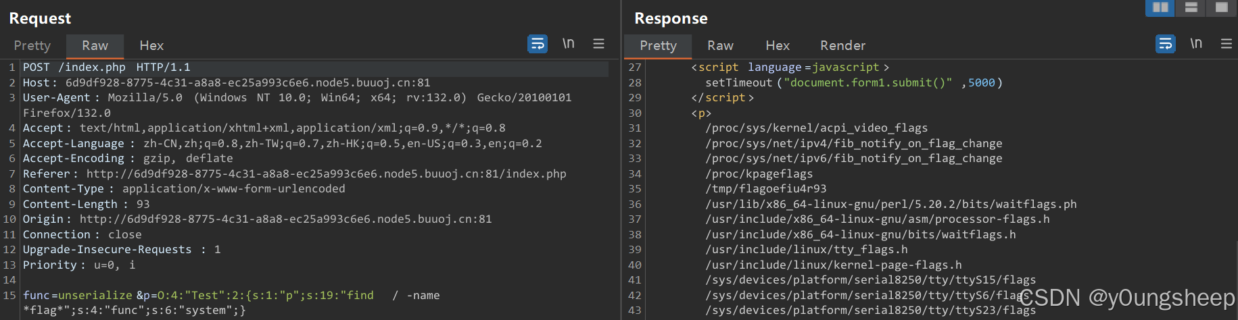The width and height of the screenshot is (1238, 320).
Task: Click the Response panel title
Action: pyautogui.click(x=671, y=18)
